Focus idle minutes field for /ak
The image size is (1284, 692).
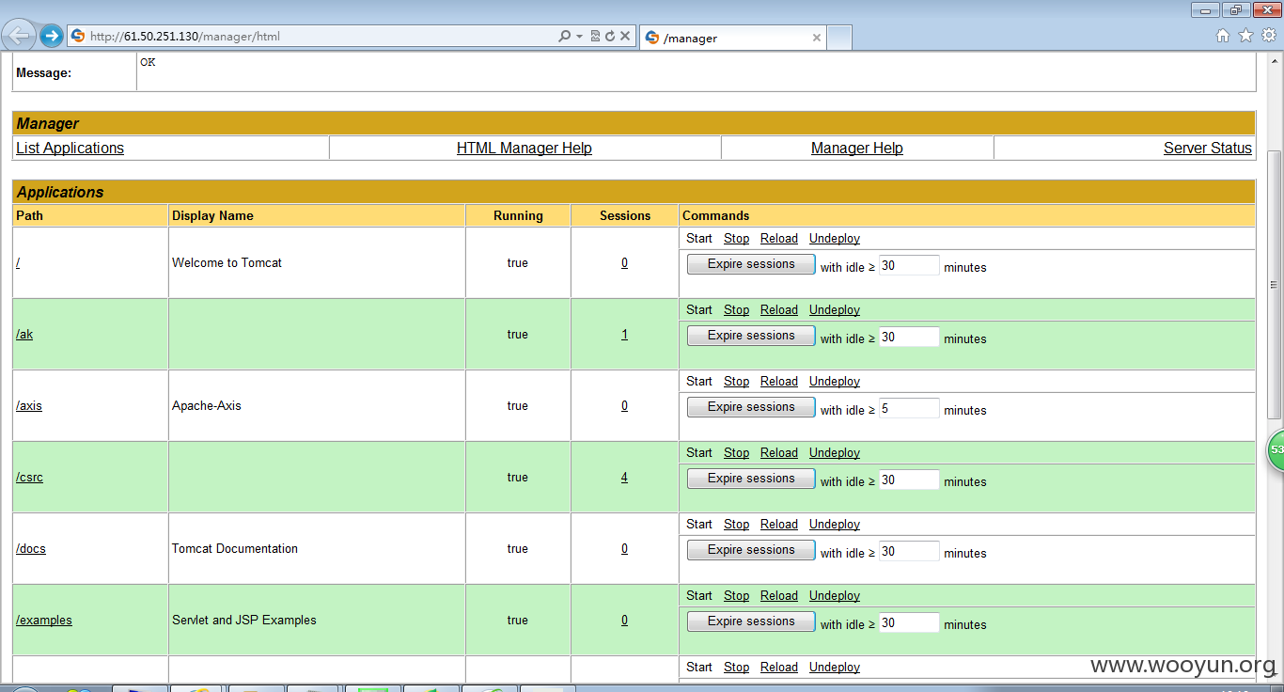(x=909, y=337)
